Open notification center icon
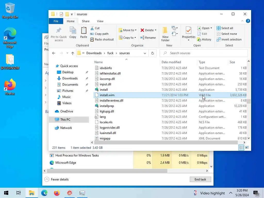264x198 pixels. pyautogui.click(x=256, y=193)
